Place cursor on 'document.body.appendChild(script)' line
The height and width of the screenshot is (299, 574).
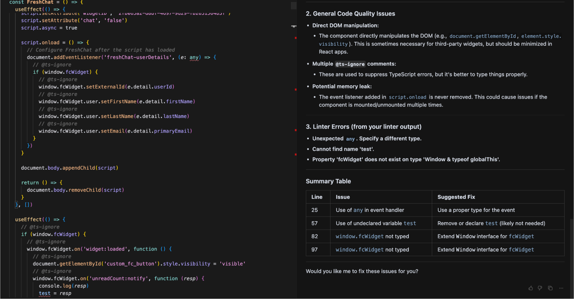(69, 168)
